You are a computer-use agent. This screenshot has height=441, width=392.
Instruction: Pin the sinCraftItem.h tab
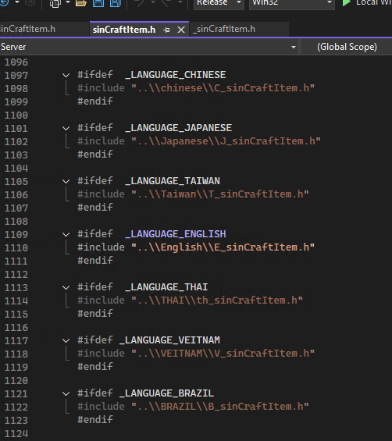166,30
